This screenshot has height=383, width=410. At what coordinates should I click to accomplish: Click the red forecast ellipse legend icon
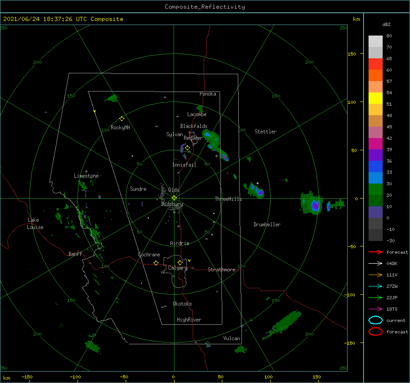(x=375, y=332)
